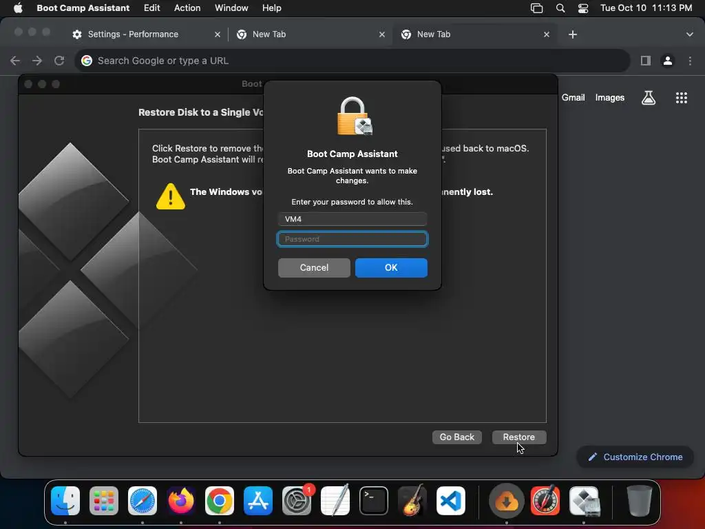Click the Chrome address bar

click(x=352, y=61)
